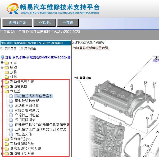This screenshot has width=159, height=157.
Task: Click page icon beside 气缸盖总成部件位置索引
Action: (x=11, y=96)
